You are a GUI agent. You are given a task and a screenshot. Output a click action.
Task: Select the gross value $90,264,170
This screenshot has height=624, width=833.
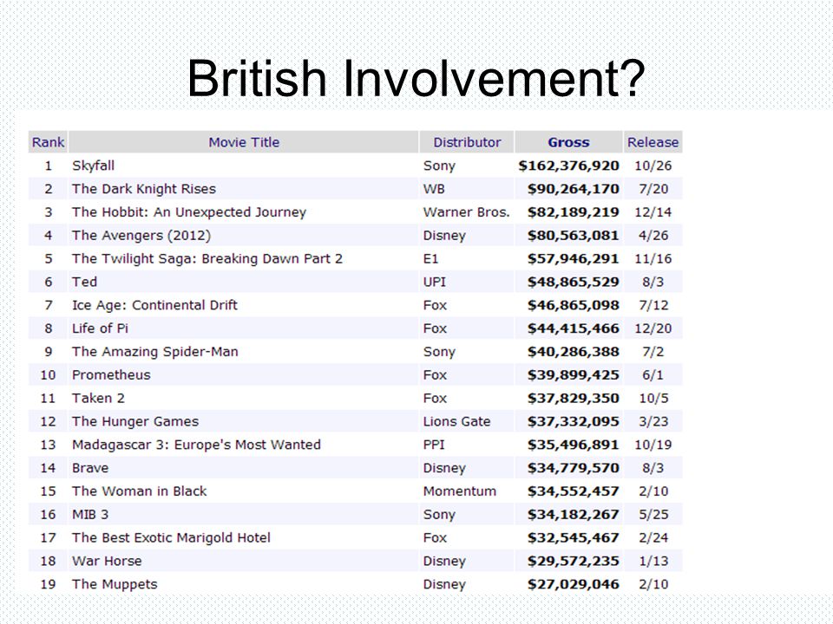pos(574,190)
